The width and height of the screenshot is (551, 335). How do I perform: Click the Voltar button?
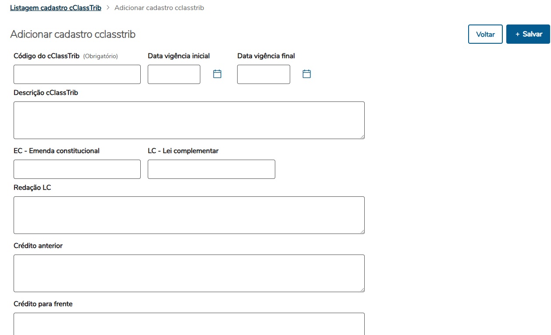pos(485,34)
